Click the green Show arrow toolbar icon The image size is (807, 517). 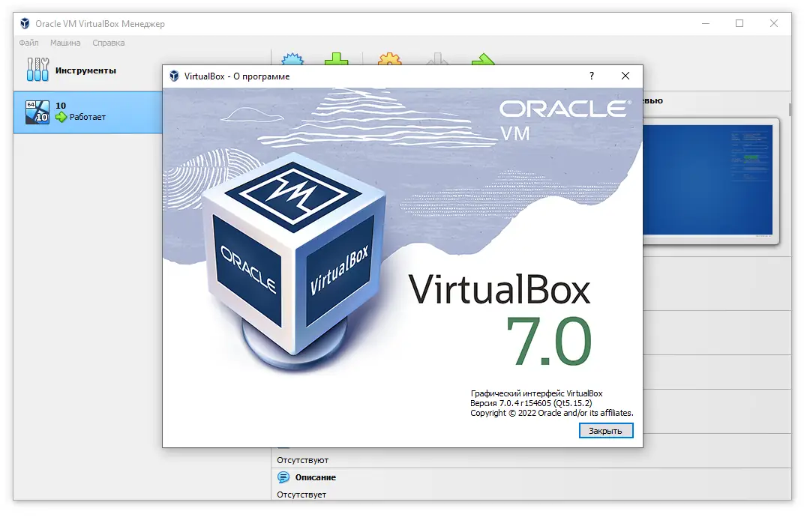[483, 60]
